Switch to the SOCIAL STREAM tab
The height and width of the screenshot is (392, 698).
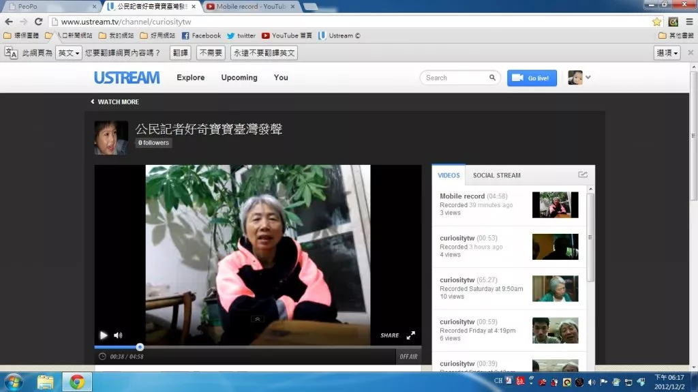(x=497, y=175)
